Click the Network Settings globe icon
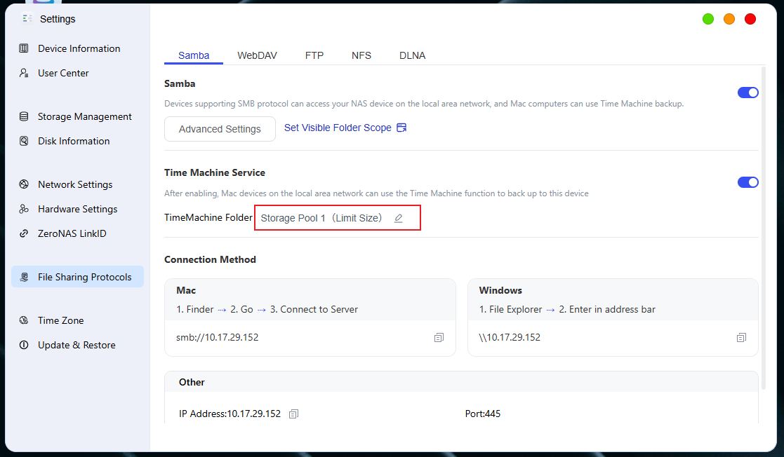 pyautogui.click(x=23, y=184)
